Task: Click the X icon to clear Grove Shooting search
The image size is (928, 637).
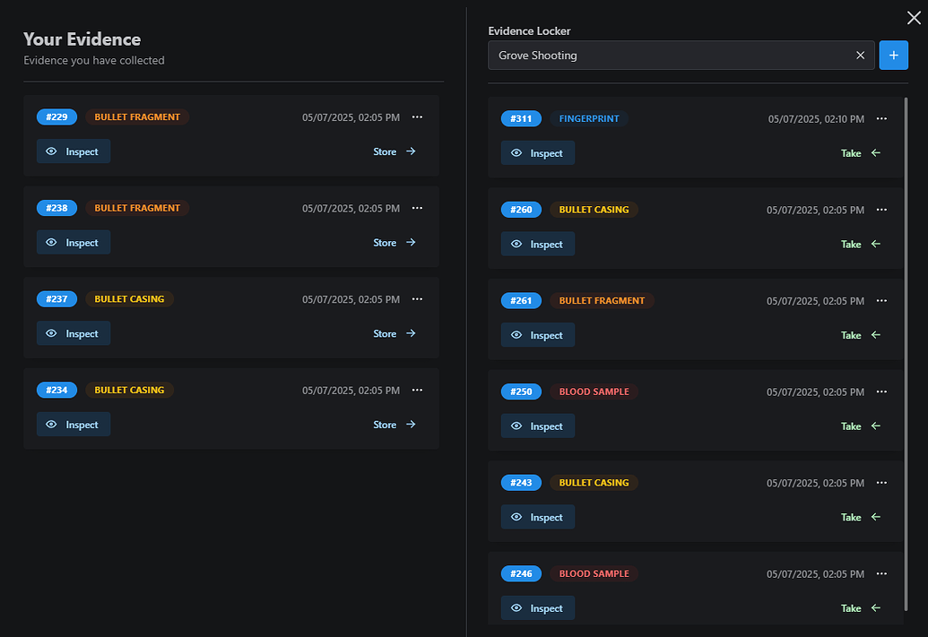Action: (x=860, y=55)
